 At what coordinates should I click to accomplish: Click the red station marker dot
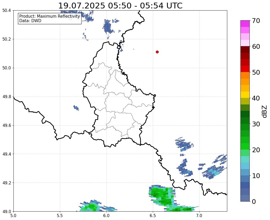pyautogui.click(x=157, y=52)
